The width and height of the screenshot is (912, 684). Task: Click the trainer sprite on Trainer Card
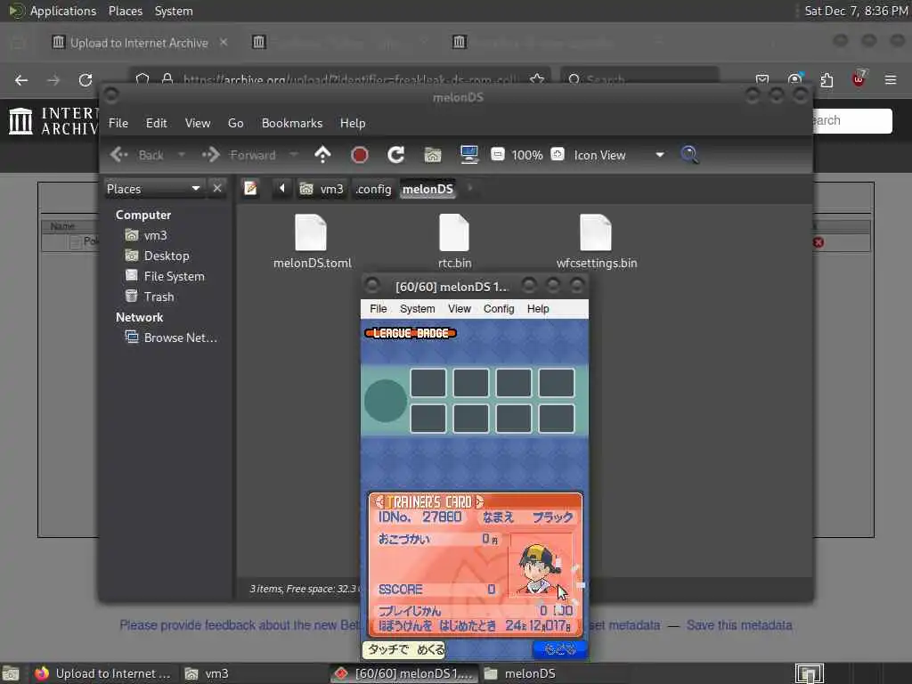point(540,568)
